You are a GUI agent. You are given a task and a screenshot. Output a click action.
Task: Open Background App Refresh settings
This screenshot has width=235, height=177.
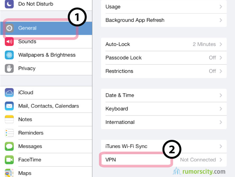(x=164, y=20)
